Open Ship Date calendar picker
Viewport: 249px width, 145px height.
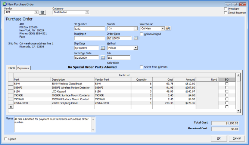[x=103, y=48]
